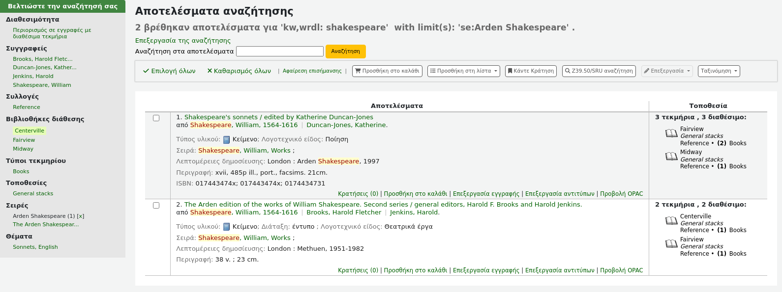Viewport: 782px width, 292px height.
Task: Remove the Arden Shakespeare series filter [x]
Action: [x=81, y=216]
